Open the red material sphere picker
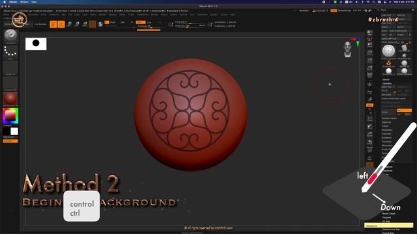Screen dimensions: 417x234 point(10,99)
